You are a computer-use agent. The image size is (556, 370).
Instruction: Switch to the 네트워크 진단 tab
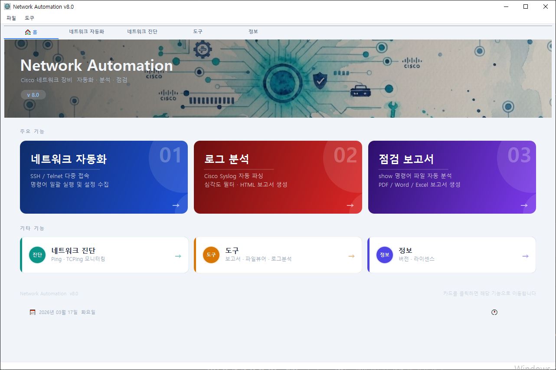click(143, 31)
